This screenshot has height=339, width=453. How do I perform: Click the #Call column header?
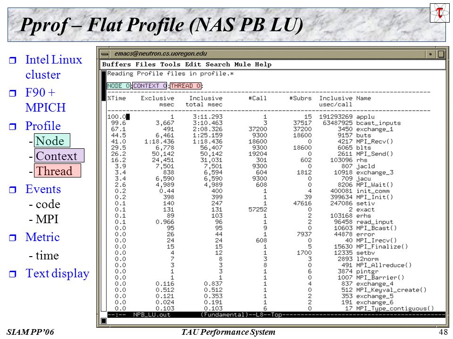(258, 98)
